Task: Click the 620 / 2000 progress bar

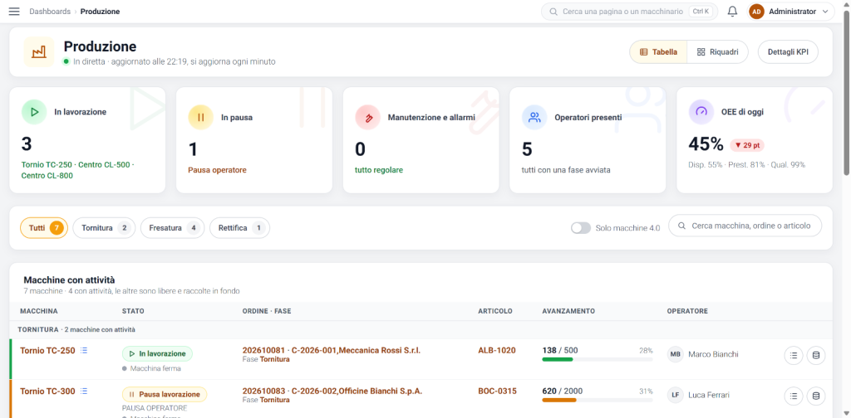Action: click(x=598, y=400)
